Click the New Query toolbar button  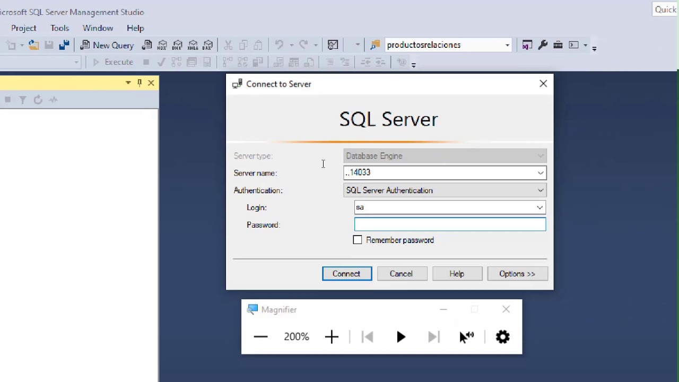[x=107, y=45]
